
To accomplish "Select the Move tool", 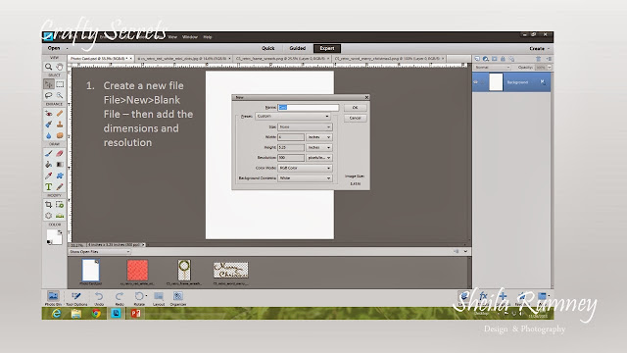I will coord(48,84).
